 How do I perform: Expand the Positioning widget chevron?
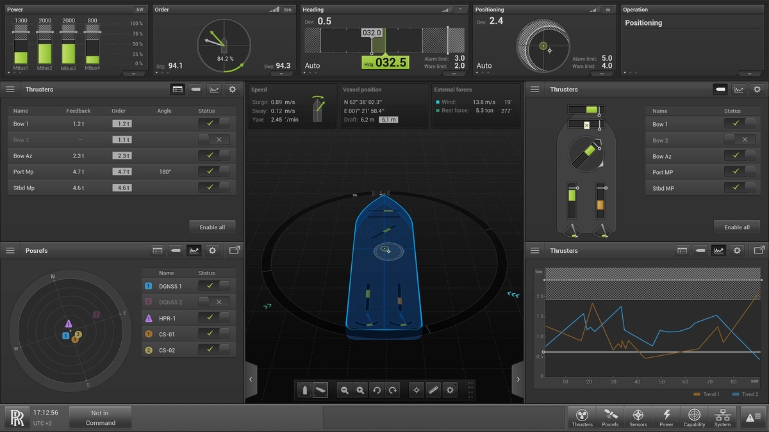602,74
